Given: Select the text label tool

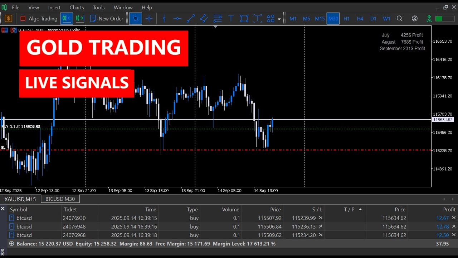Looking at the screenshot, I should (258, 18).
